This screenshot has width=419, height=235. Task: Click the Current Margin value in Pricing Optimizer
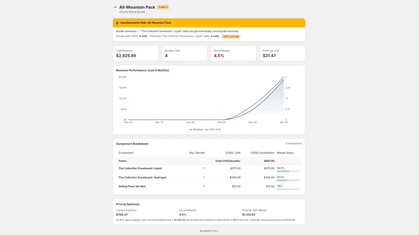pyautogui.click(x=183, y=215)
